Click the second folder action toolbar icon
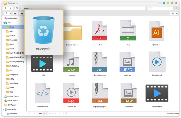This screenshot has height=118, width=181. (22, 13)
